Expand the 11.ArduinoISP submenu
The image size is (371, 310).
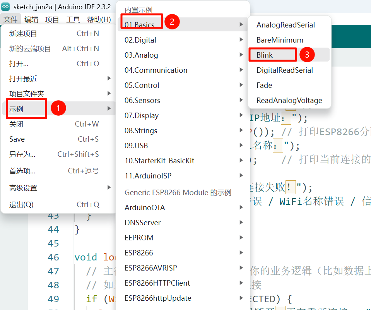(183, 176)
